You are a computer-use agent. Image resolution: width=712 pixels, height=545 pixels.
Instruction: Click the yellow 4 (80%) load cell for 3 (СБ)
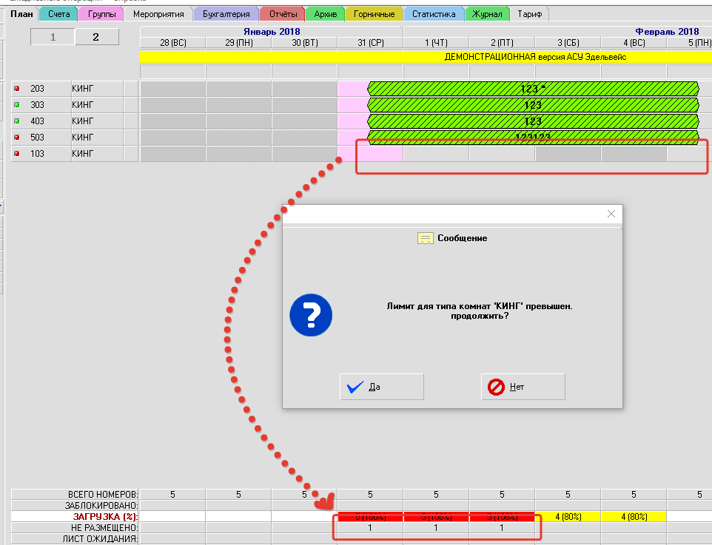click(x=568, y=516)
